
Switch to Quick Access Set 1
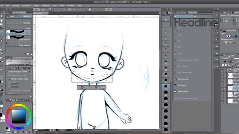point(183,16)
